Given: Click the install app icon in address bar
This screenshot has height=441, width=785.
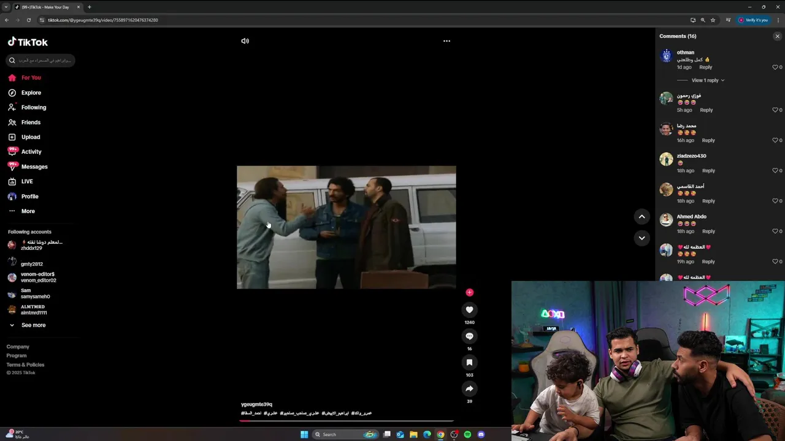Looking at the screenshot, I should (693, 20).
